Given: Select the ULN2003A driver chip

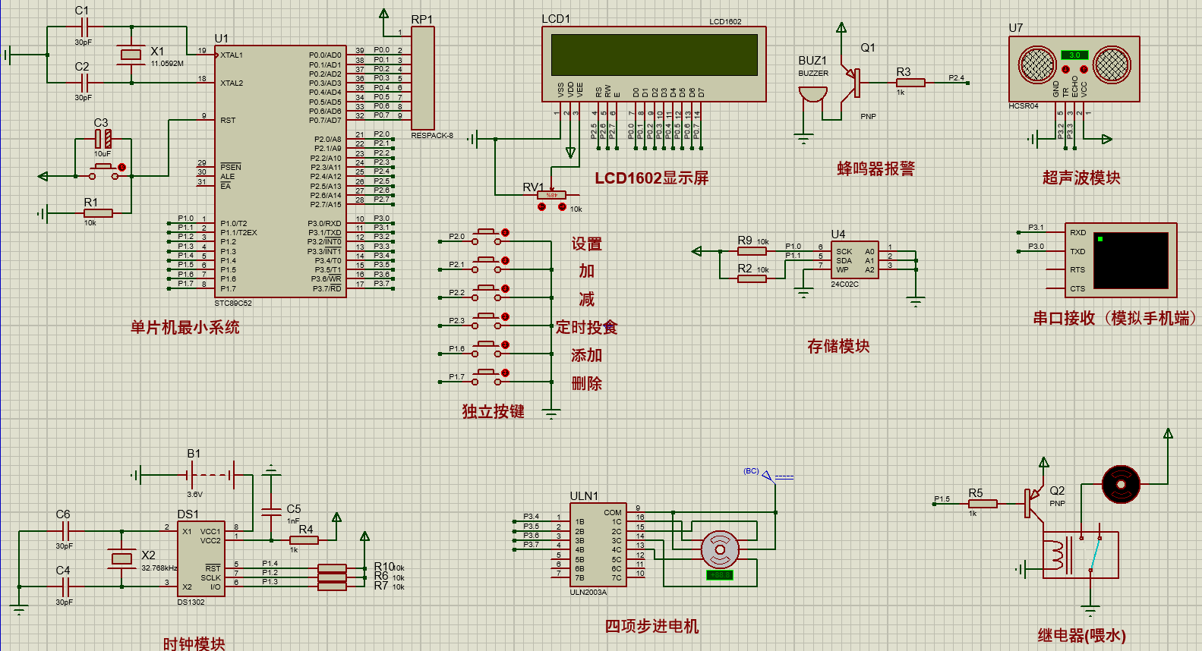Looking at the screenshot, I should coord(598,544).
